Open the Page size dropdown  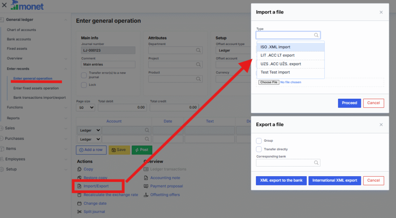86,108
